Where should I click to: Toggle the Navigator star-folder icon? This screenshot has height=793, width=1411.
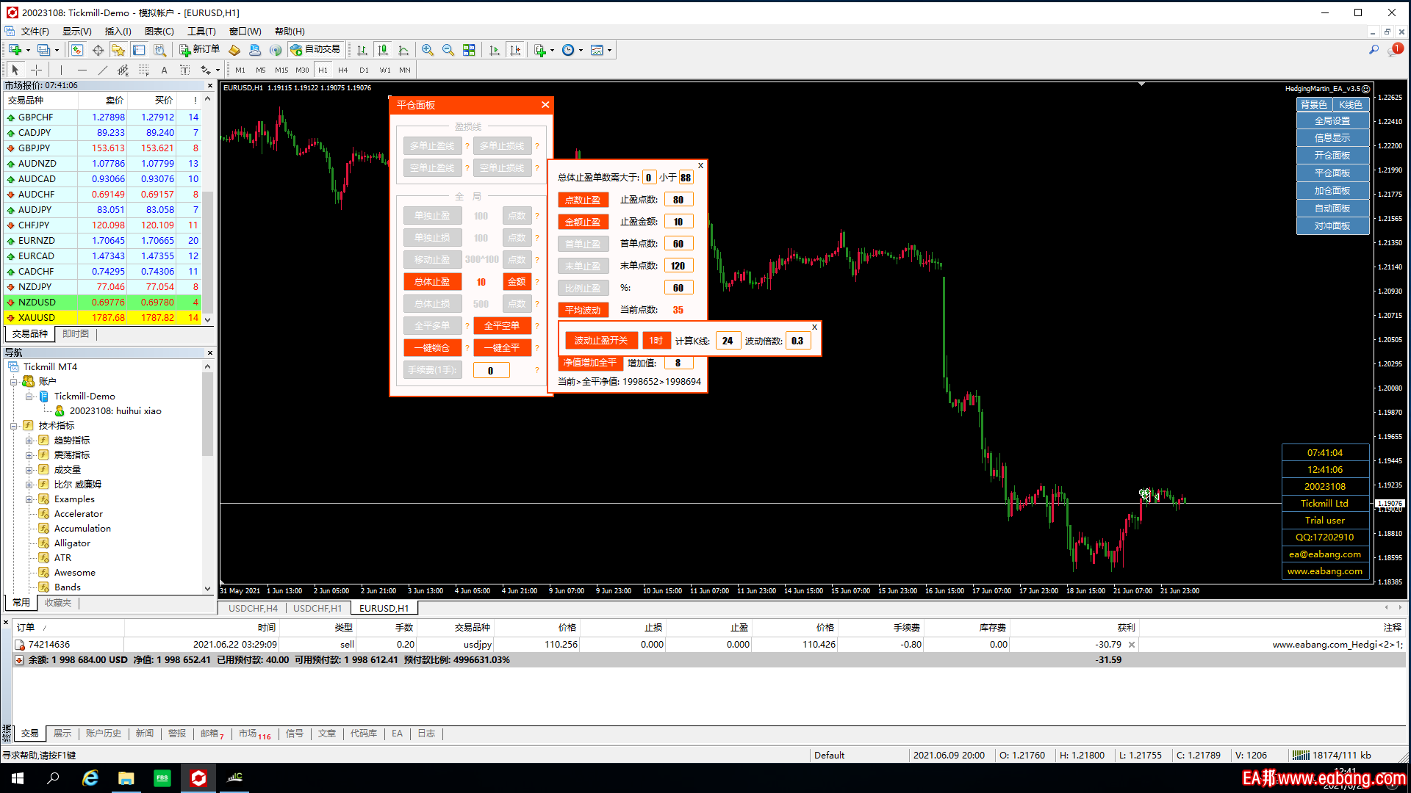click(x=118, y=50)
